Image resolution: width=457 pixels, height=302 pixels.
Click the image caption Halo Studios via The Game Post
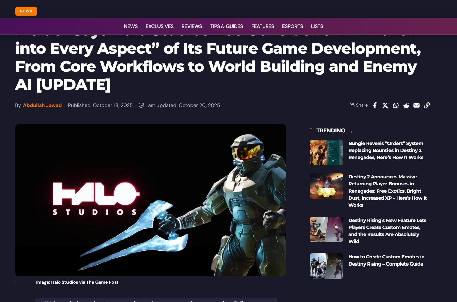click(77, 282)
